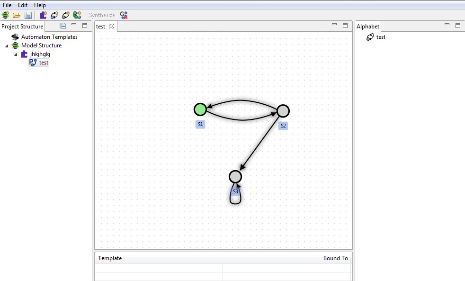The height and width of the screenshot is (281, 465).
Task: Select test entry in Alphabet panel
Action: coord(381,37)
